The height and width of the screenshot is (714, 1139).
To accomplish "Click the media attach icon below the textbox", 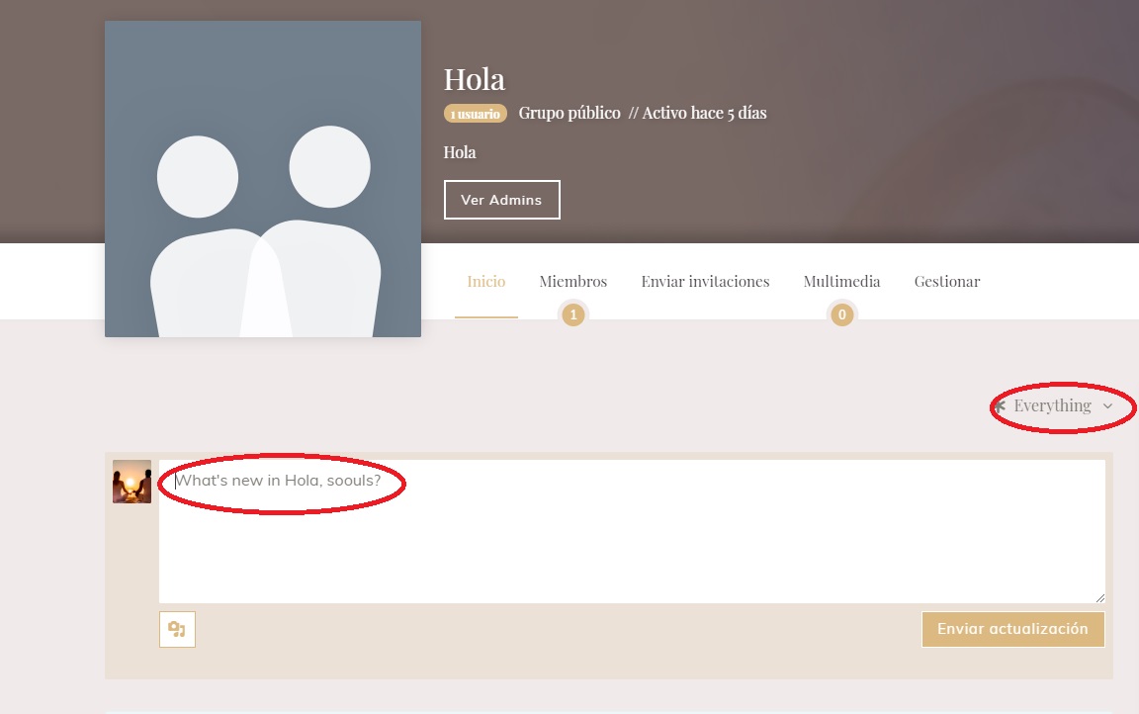I will click(177, 629).
